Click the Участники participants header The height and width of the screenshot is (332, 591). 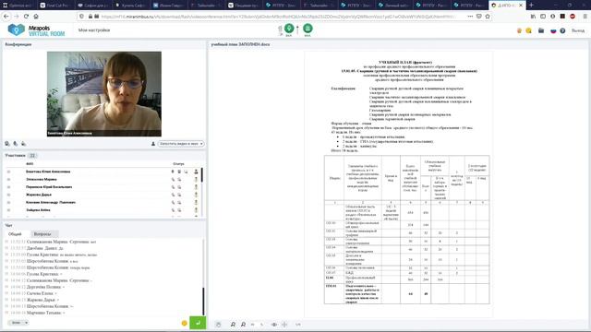[x=15, y=156]
